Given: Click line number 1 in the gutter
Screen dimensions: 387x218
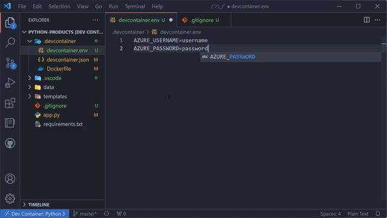Looking at the screenshot, I should (121, 41).
